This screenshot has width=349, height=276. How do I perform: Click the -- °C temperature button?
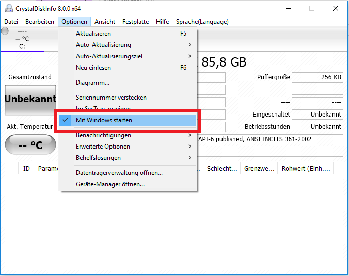30,145
